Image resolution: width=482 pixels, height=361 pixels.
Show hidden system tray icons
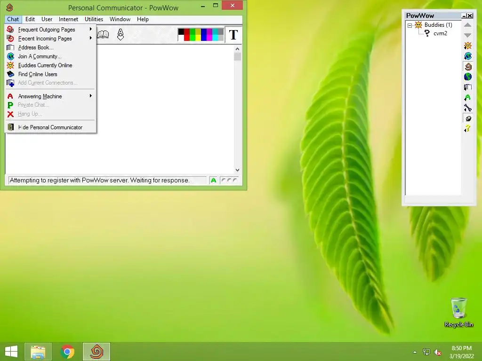coord(415,352)
